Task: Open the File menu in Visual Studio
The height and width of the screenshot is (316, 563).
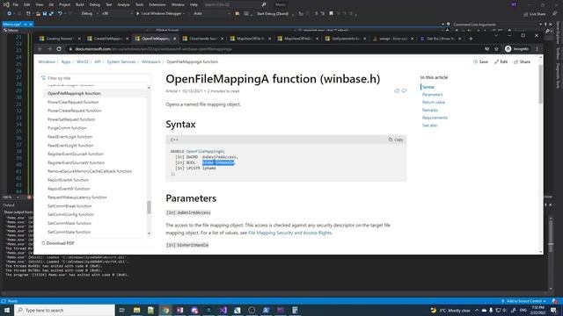Action: point(16,4)
